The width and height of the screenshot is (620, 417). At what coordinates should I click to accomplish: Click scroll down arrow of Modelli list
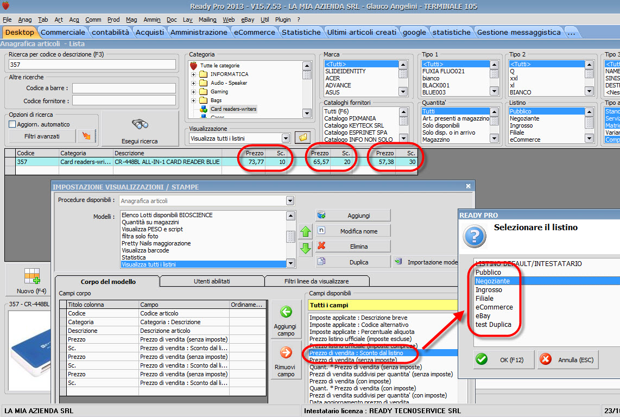pos(290,263)
